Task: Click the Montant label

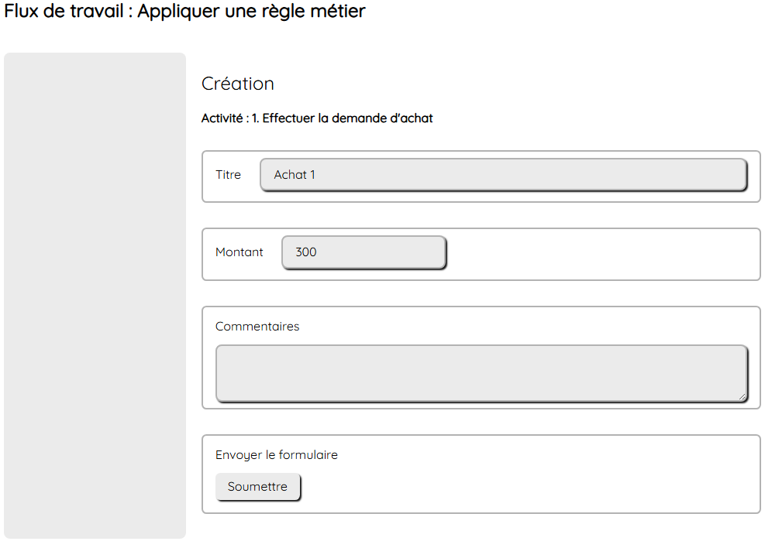Action: point(239,252)
